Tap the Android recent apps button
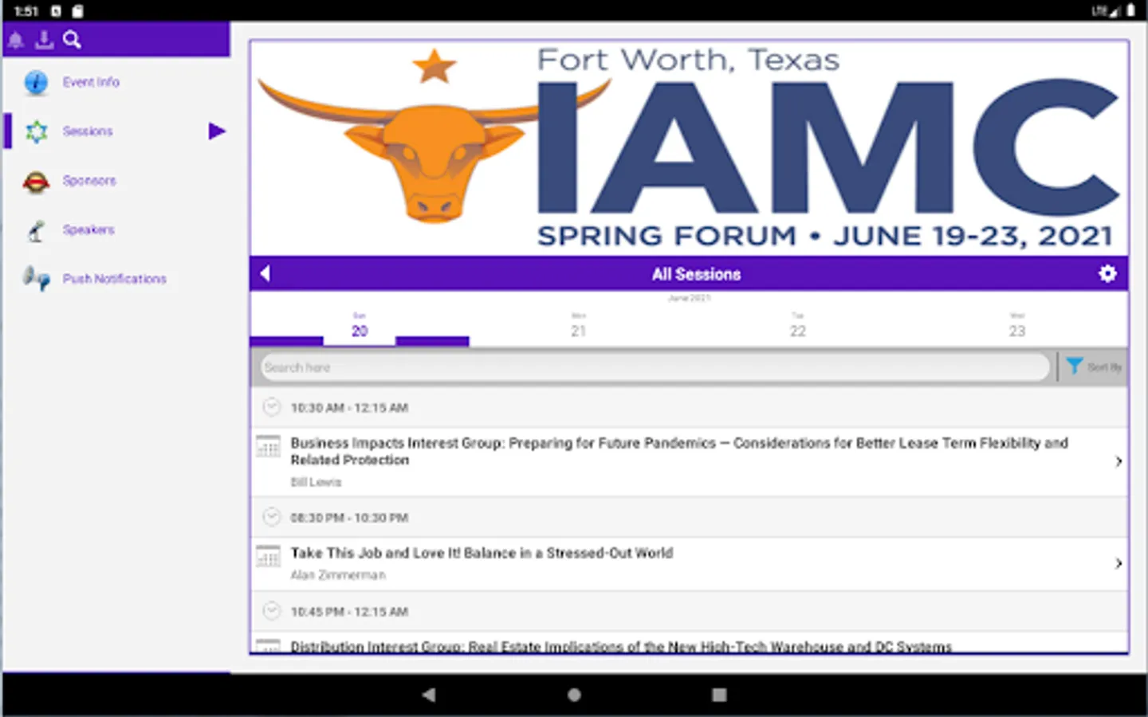This screenshot has height=717, width=1148. click(x=719, y=695)
